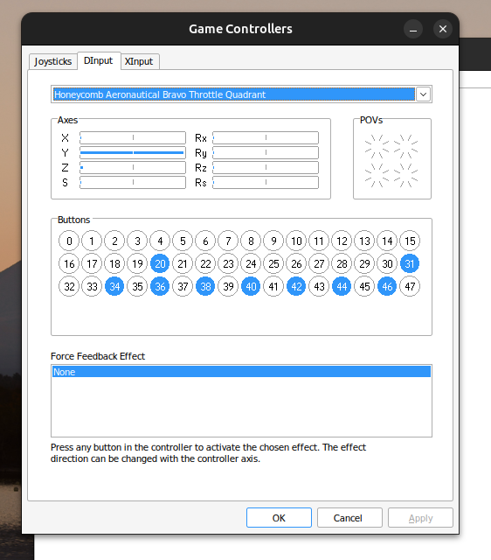Viewport: 491px width, 560px height.
Task: Click button indicator 4
Action: (x=160, y=241)
